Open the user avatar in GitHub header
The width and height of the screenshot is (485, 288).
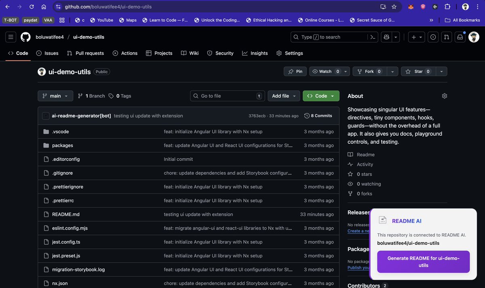[474, 37]
